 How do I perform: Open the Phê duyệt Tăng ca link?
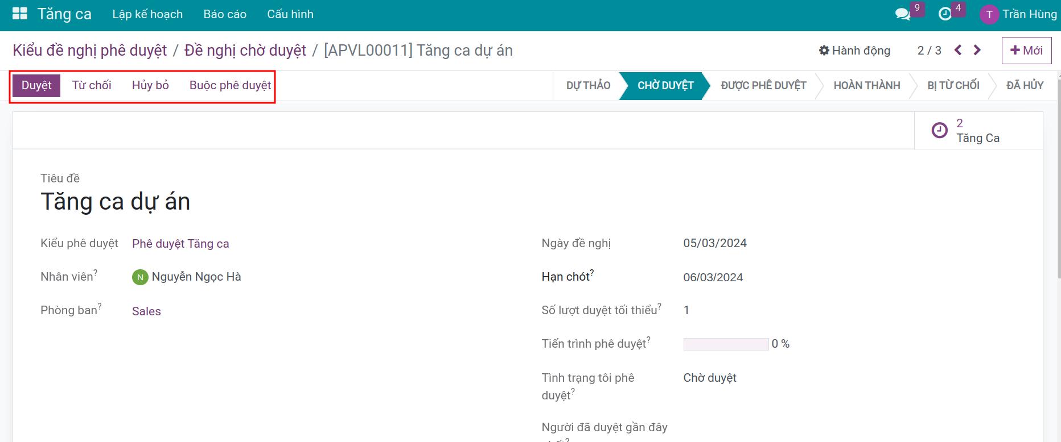click(x=180, y=244)
